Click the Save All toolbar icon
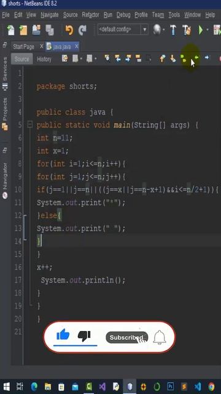Viewport: 221px width, 394px height. point(50,30)
